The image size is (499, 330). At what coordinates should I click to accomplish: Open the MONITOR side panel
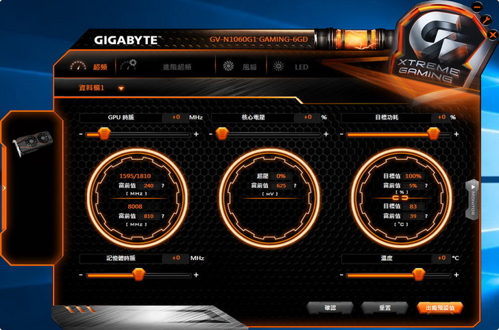[x=473, y=200]
